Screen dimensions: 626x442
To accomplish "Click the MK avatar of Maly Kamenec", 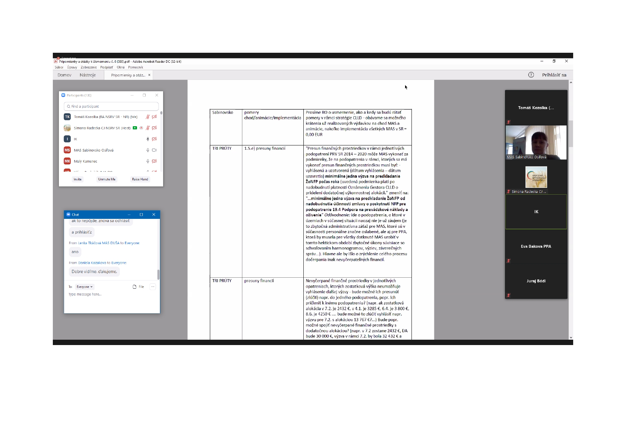I will (x=67, y=161).
